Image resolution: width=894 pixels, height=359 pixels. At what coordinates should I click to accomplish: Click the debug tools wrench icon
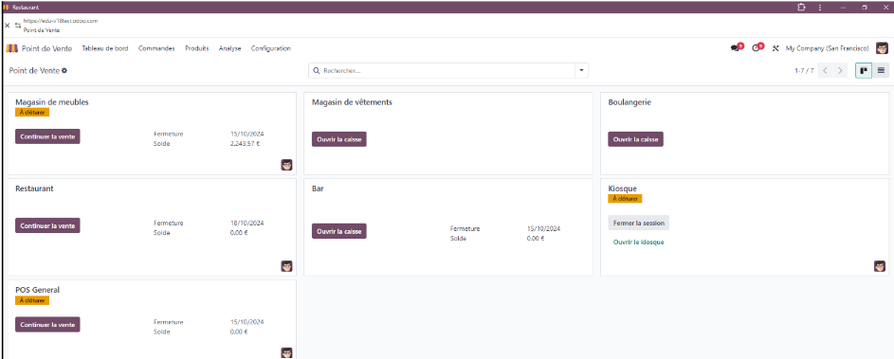tap(775, 48)
